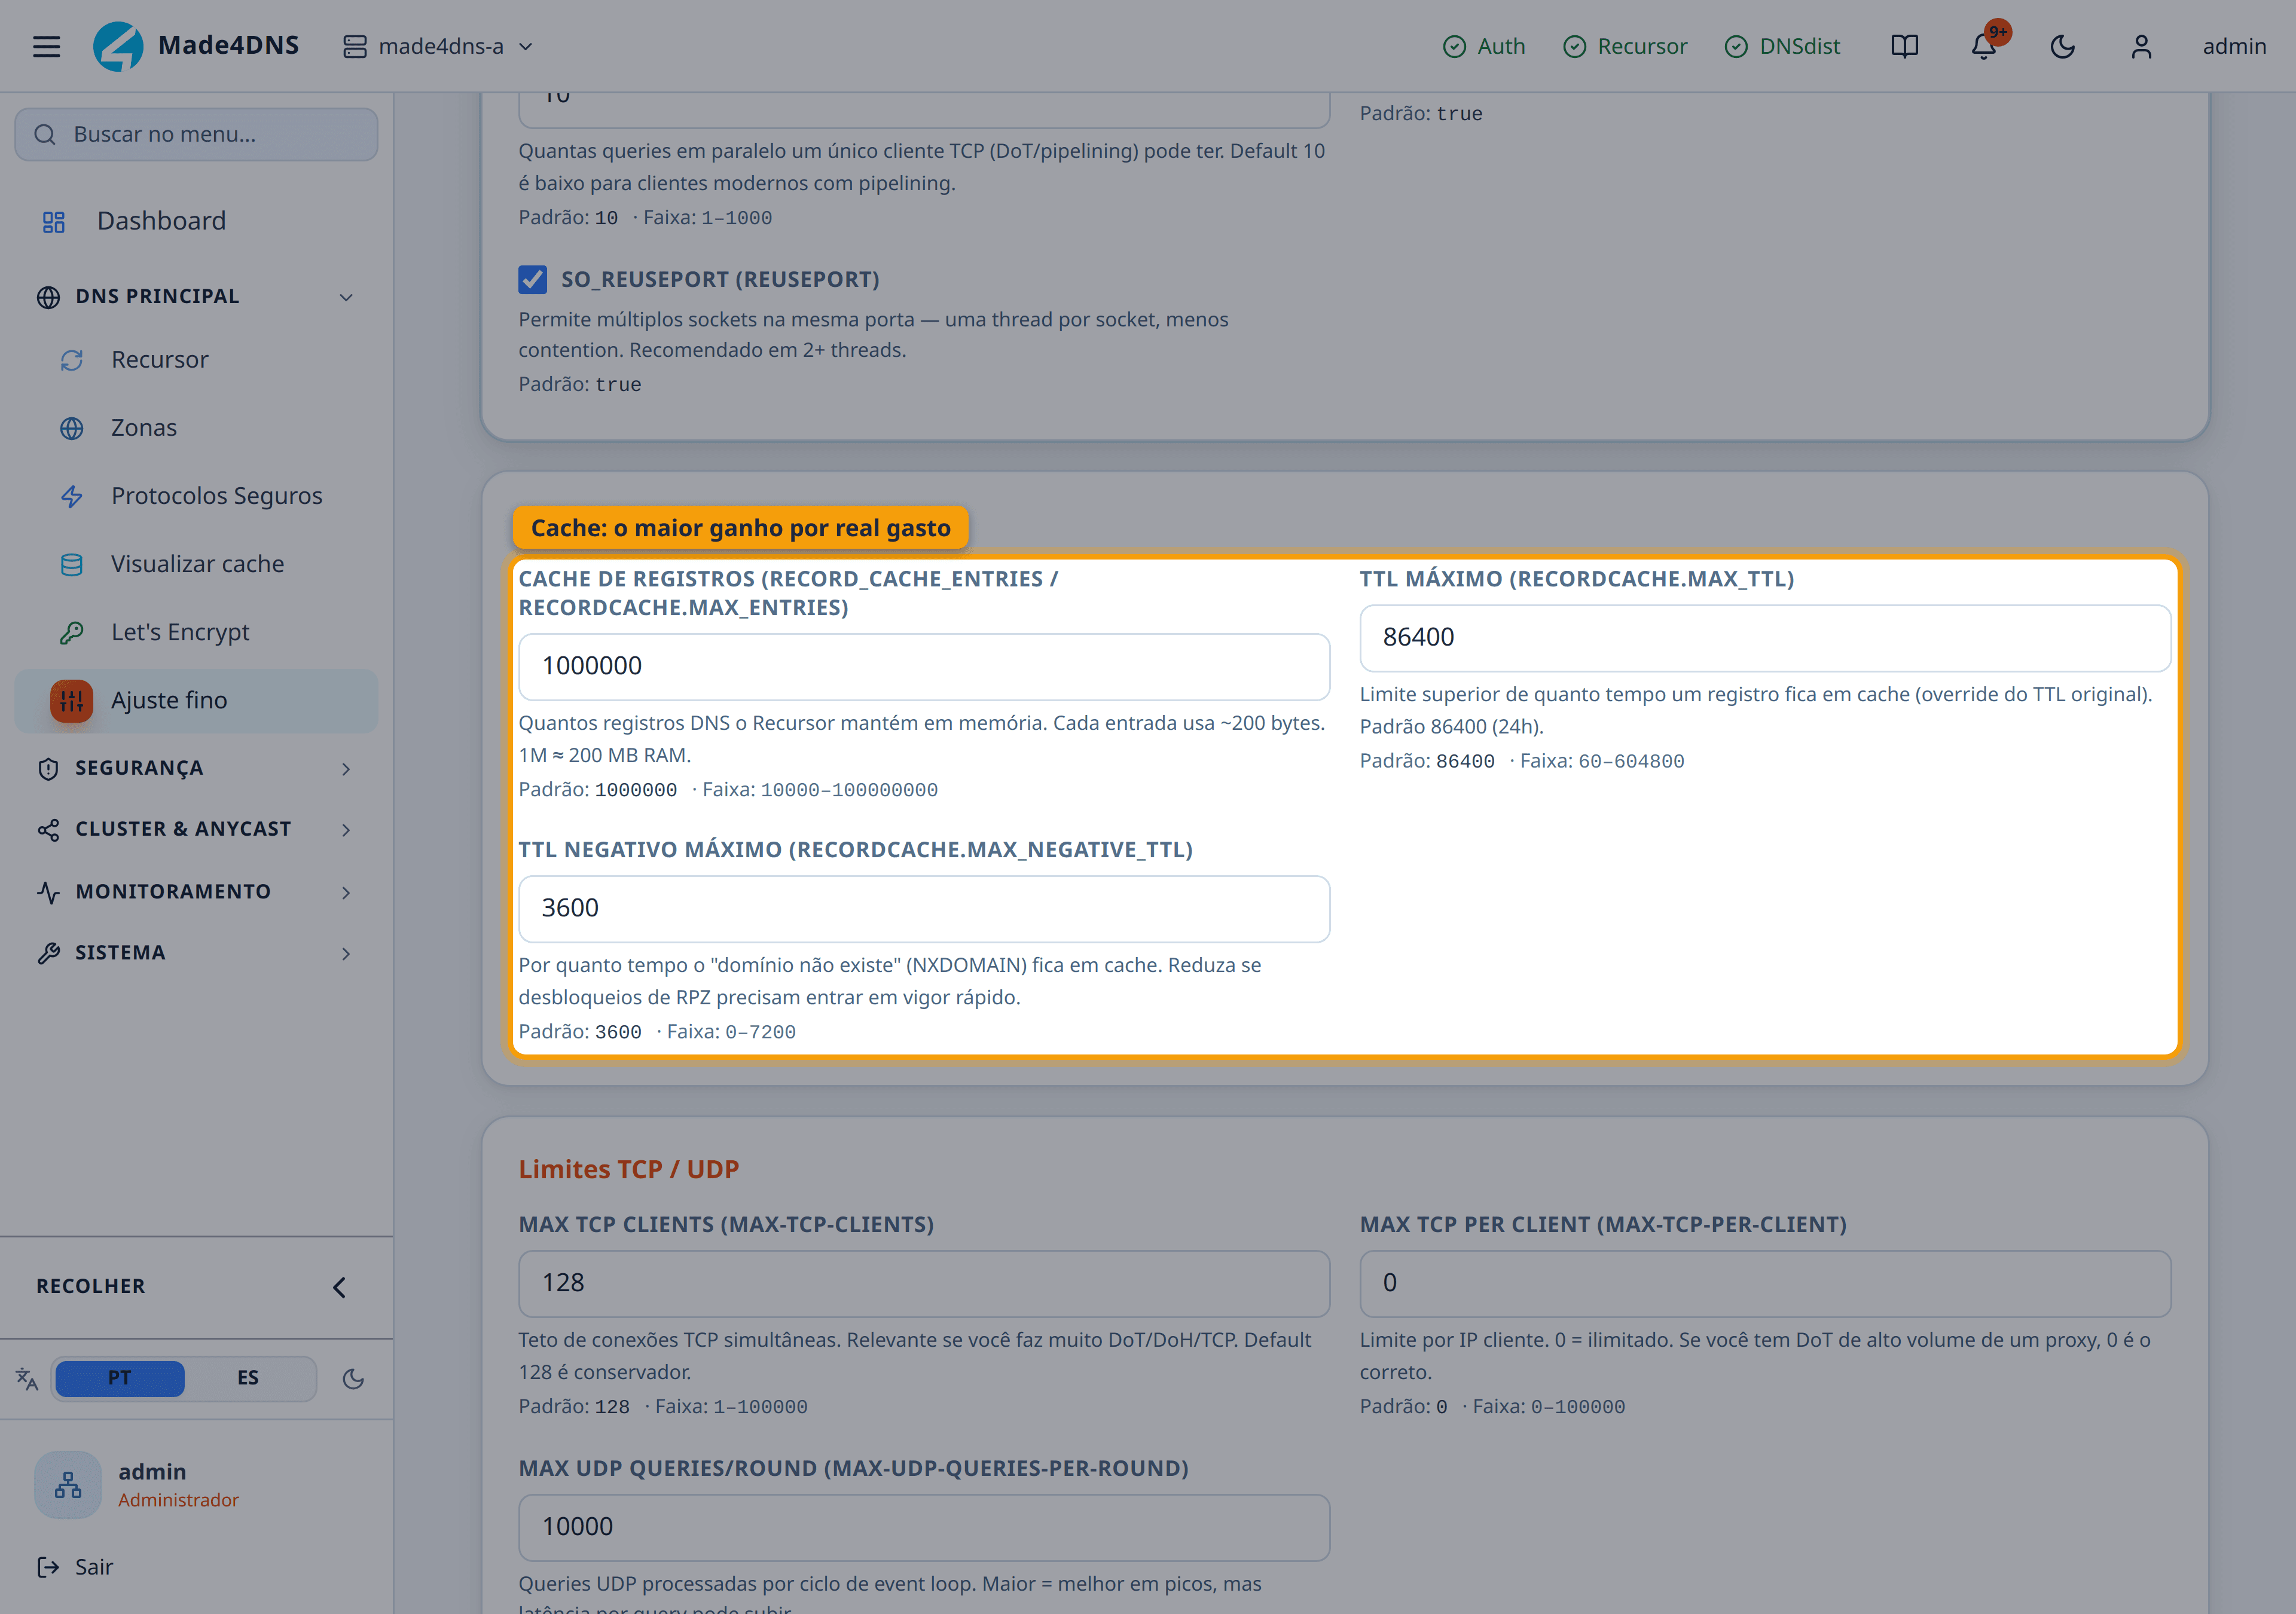This screenshot has width=2296, height=1614.
Task: Click the Sair logout link
Action: [94, 1567]
